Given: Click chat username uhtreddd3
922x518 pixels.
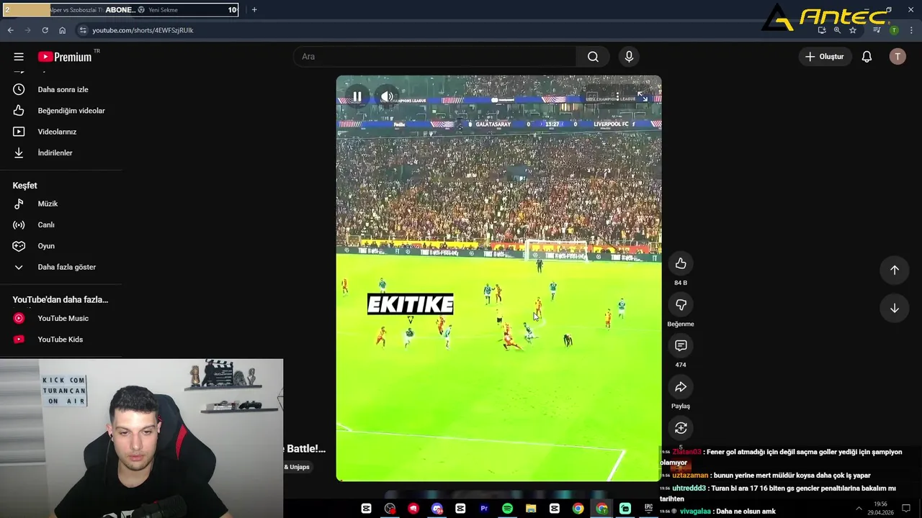Looking at the screenshot, I should (x=689, y=489).
